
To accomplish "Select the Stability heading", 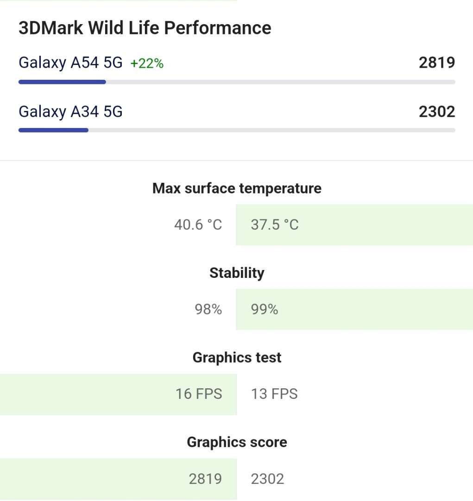I will (x=236, y=273).
